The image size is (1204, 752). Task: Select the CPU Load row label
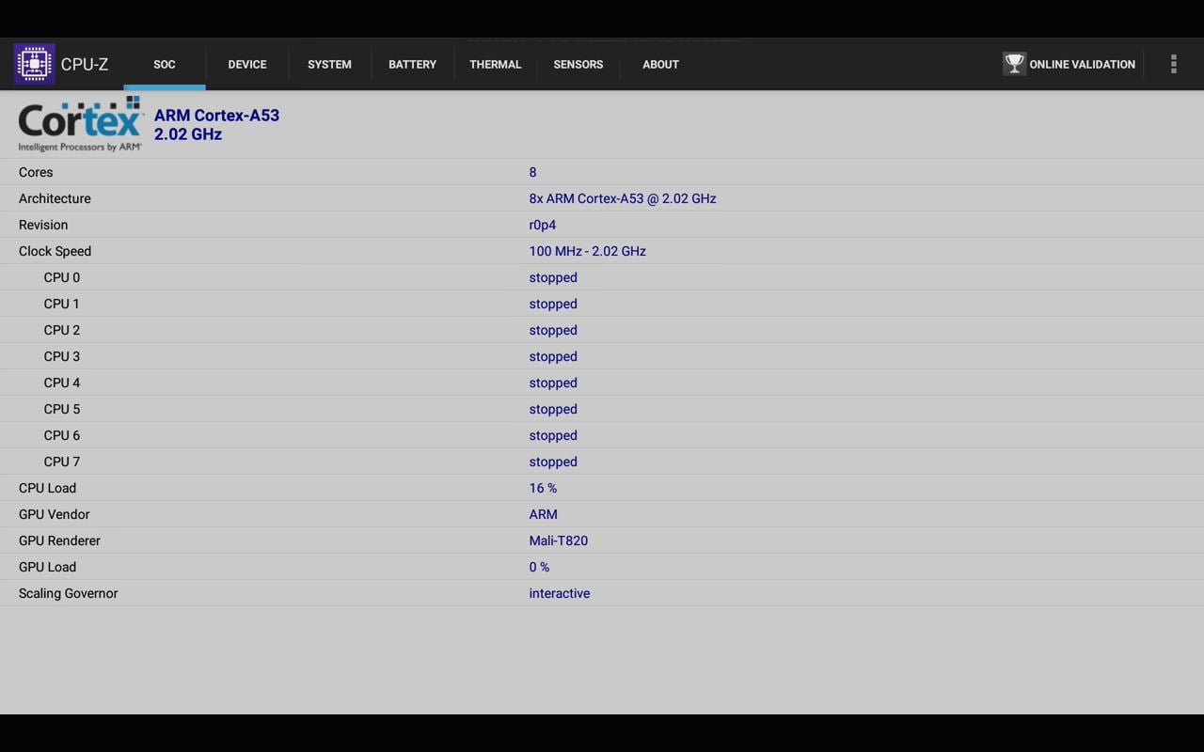[47, 488]
